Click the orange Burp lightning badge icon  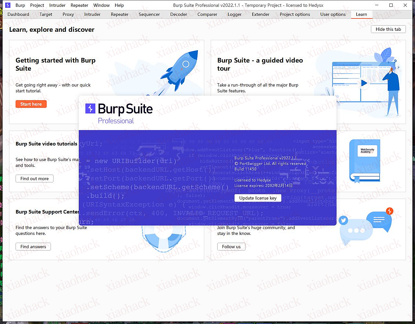coord(389,211)
